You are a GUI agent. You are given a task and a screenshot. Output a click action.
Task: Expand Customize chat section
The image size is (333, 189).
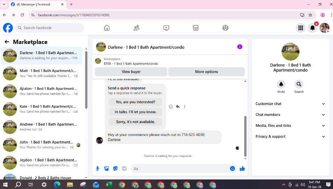point(290,104)
